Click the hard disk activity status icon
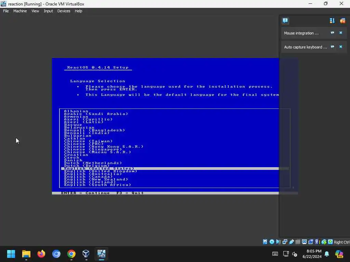This screenshot has width=350, height=262. [x=265, y=242]
